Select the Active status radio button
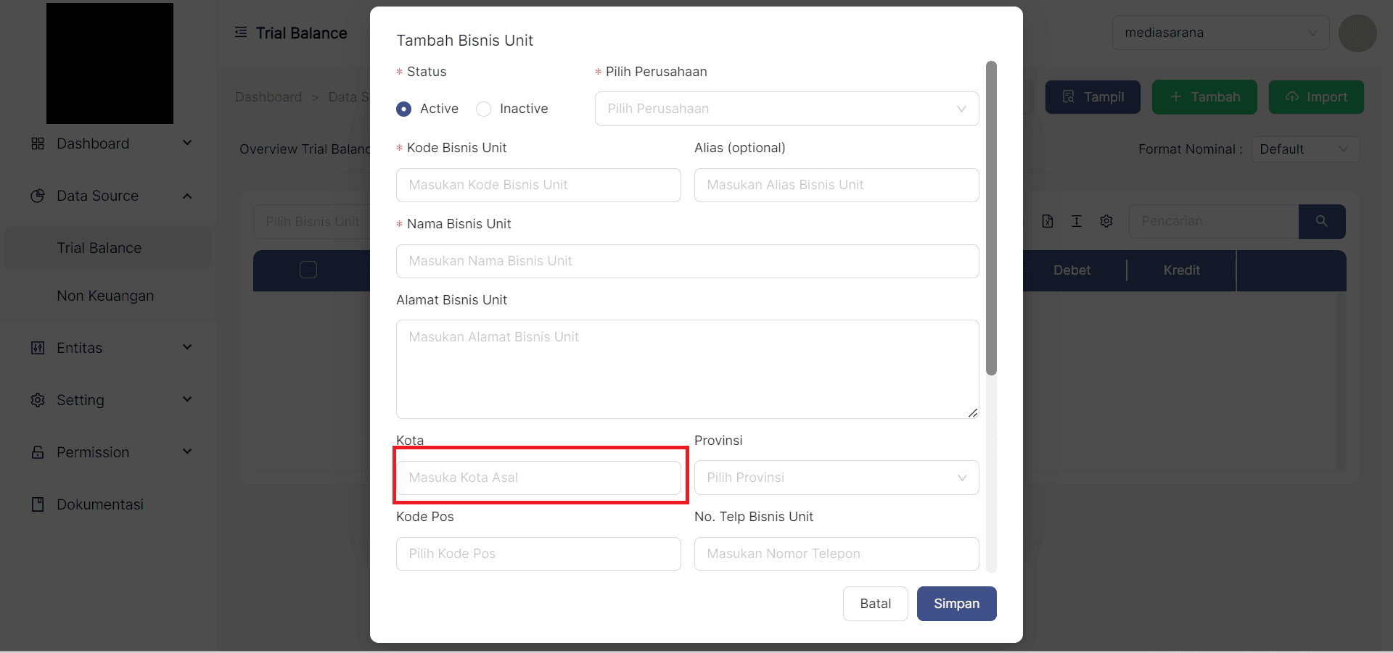The width and height of the screenshot is (1393, 653). tap(404, 109)
